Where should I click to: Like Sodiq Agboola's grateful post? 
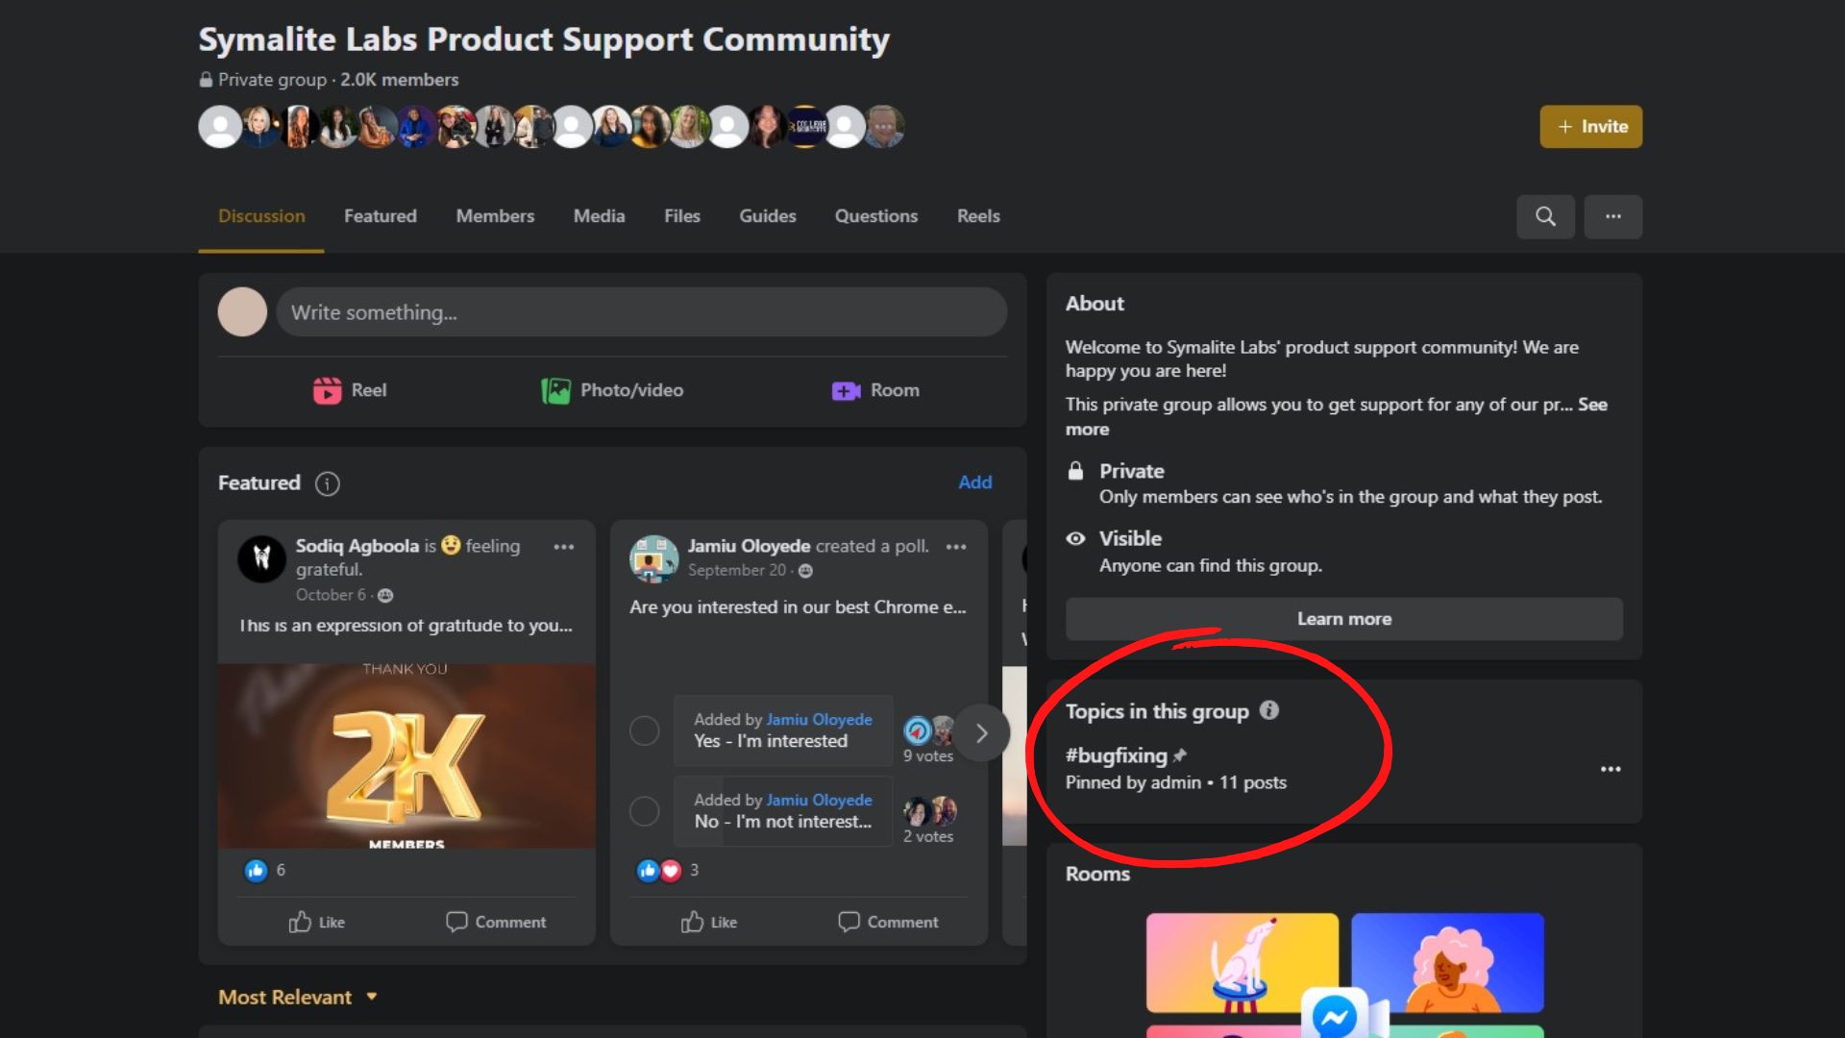pyautogui.click(x=316, y=922)
